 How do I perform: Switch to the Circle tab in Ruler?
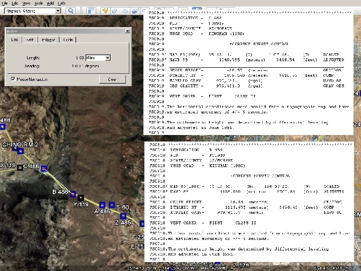(x=68, y=40)
